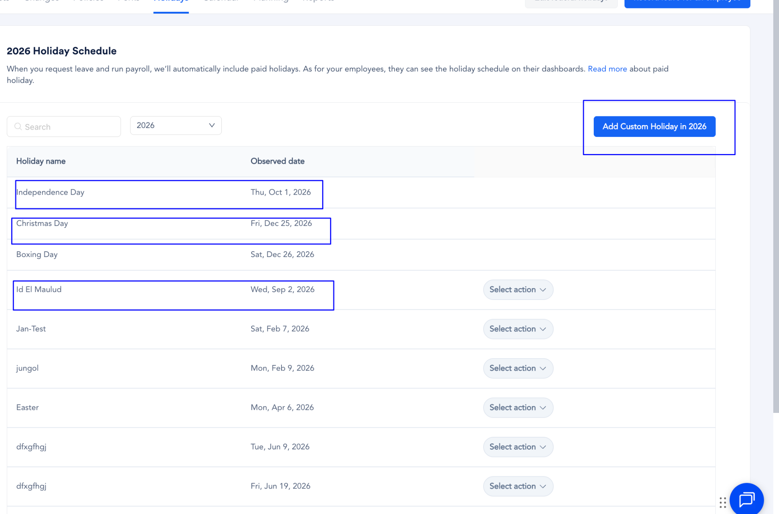Screen dimensions: 779x514
Task: Click the Sat, Dec 26, 2026 date
Action: [282, 255]
